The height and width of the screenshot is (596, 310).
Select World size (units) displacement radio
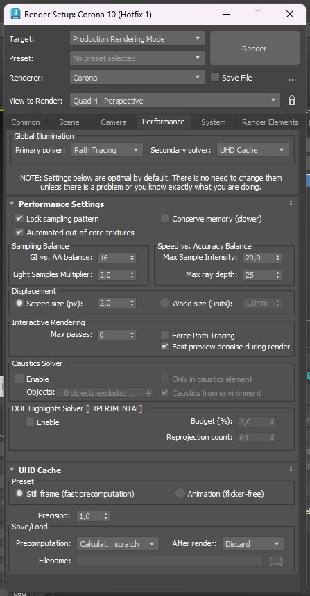coord(164,304)
